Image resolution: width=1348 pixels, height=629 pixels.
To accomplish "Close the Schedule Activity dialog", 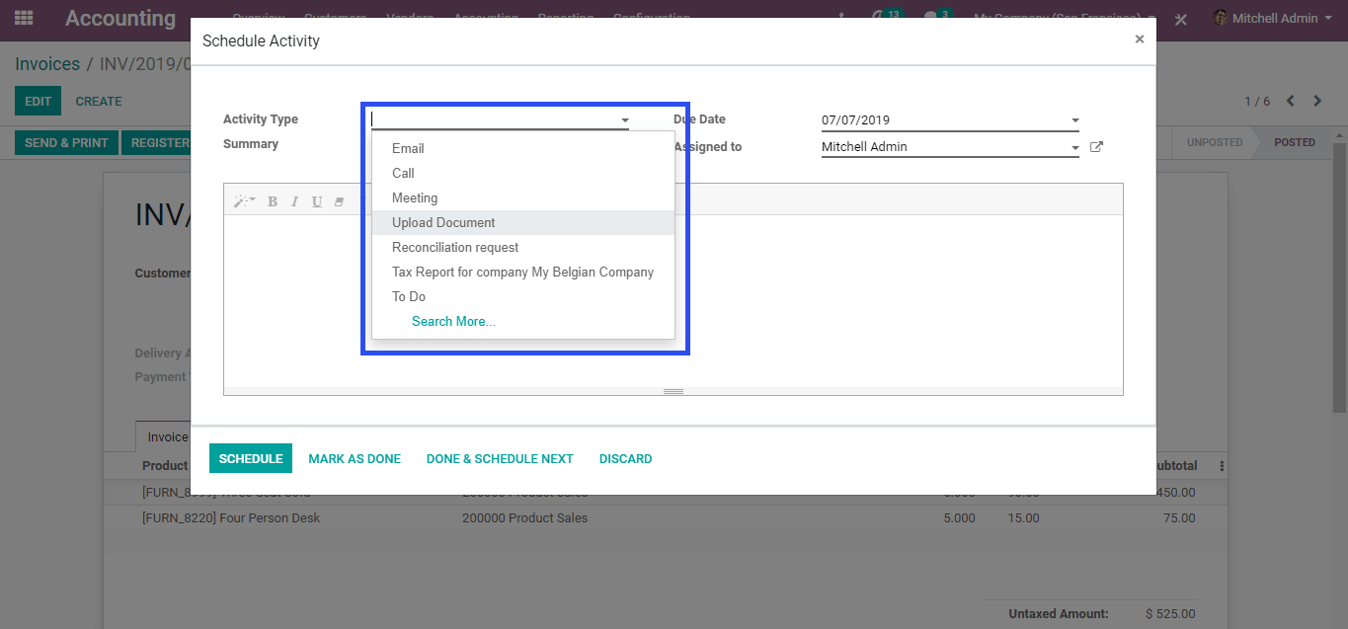I will pos(1139,39).
